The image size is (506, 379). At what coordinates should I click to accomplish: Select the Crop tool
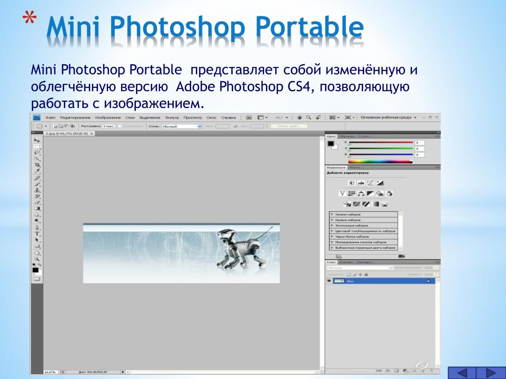click(37, 165)
